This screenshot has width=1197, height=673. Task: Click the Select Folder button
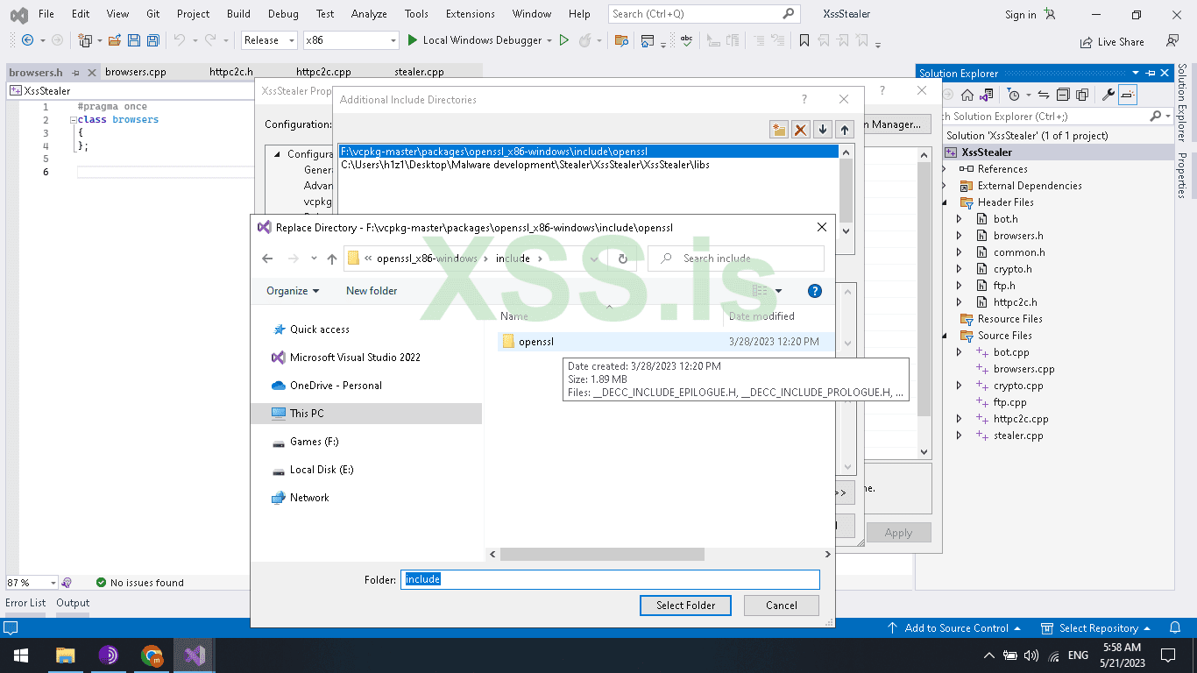[x=685, y=606]
